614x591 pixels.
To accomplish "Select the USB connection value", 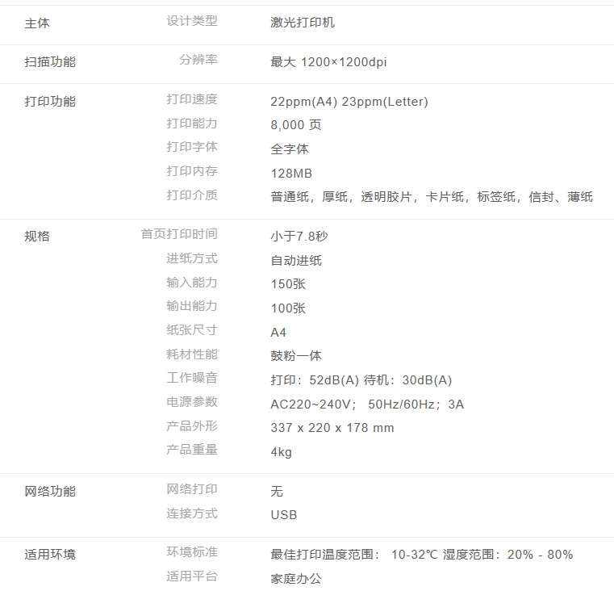I will tap(284, 515).
